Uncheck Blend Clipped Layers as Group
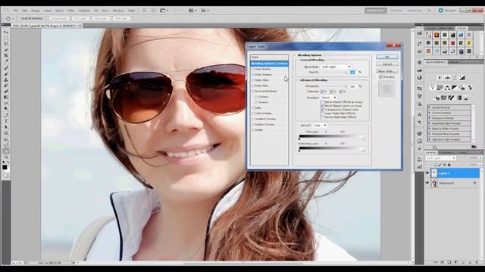 click(323, 106)
